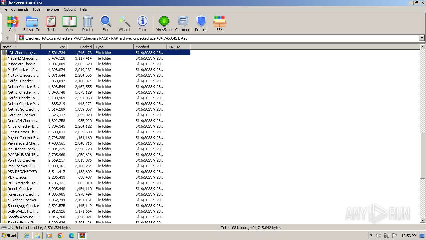Open the File menu
426x240 pixels.
click(4, 9)
